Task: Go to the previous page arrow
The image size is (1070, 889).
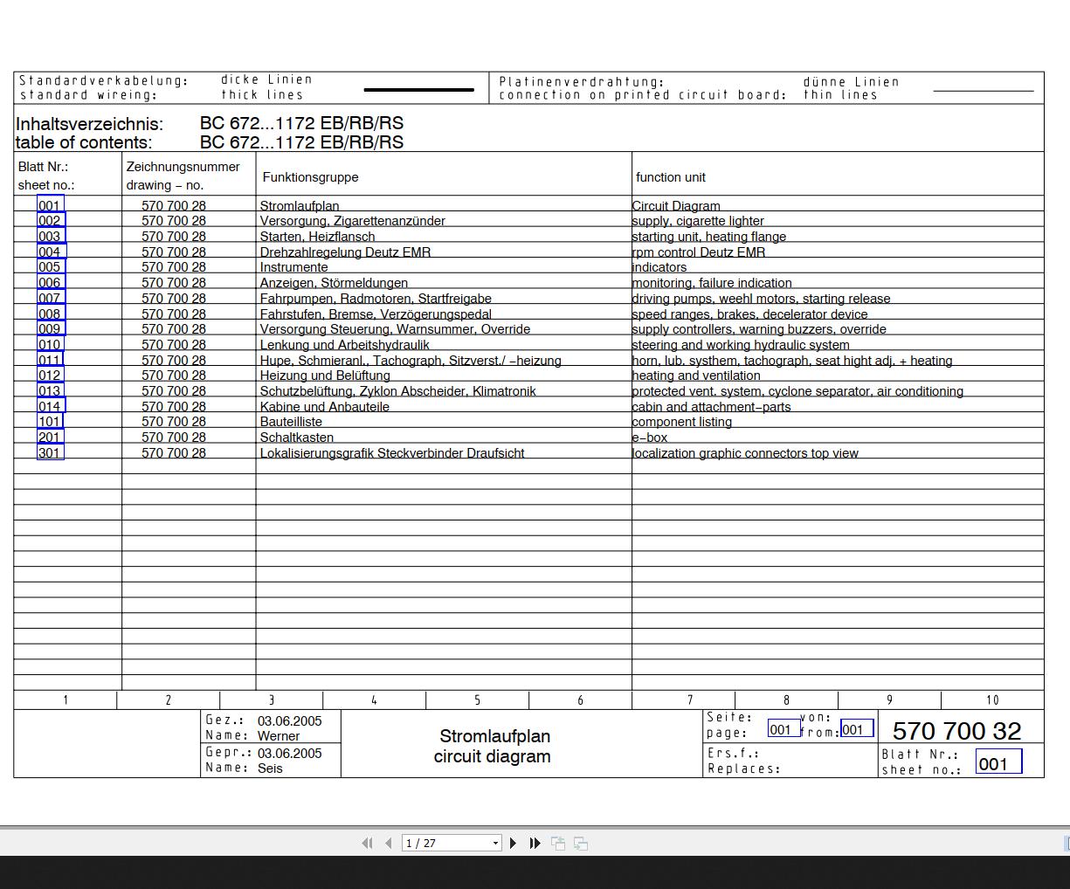Action: [389, 843]
